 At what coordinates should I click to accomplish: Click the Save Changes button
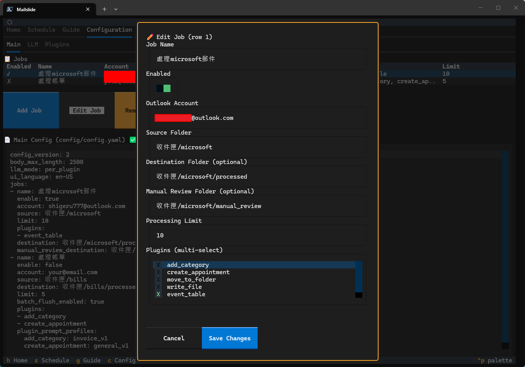229,338
